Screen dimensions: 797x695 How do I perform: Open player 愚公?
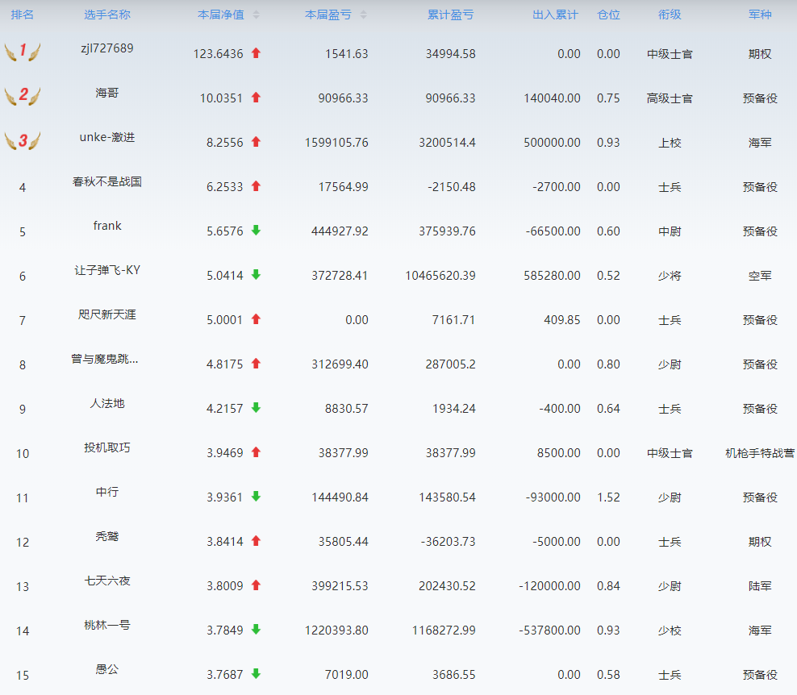[x=107, y=669]
